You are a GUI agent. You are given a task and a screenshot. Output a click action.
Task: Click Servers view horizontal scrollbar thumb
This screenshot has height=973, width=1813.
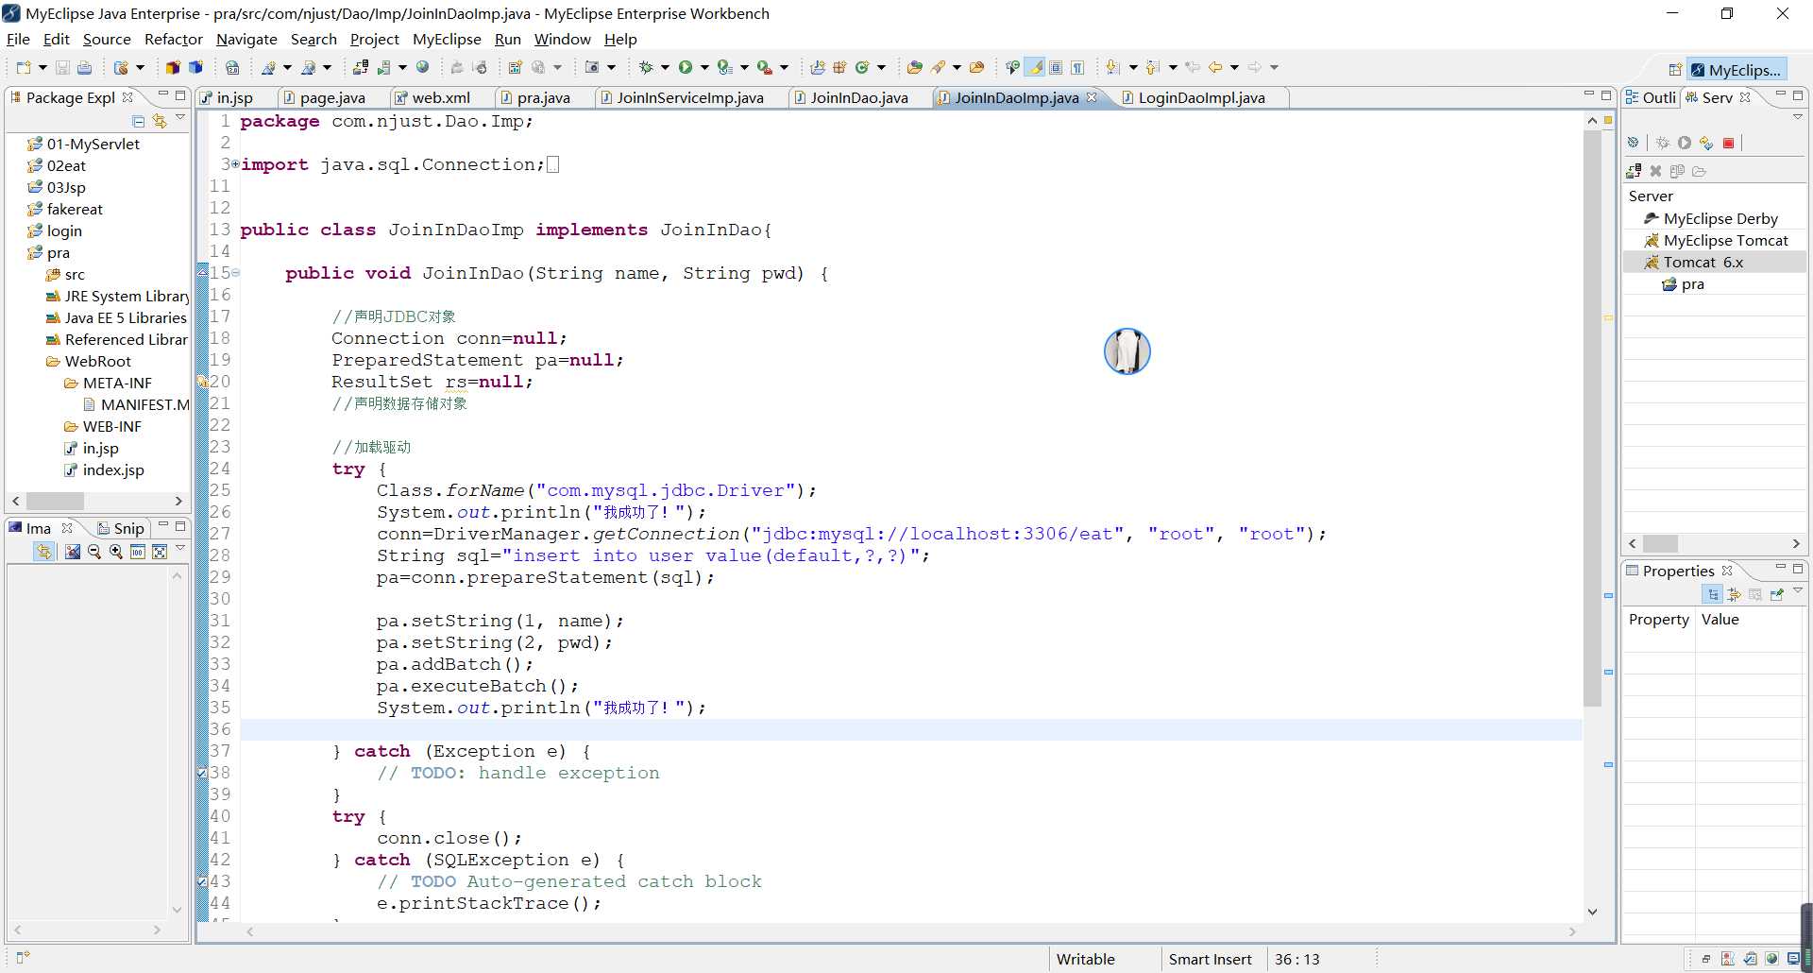(x=1660, y=543)
